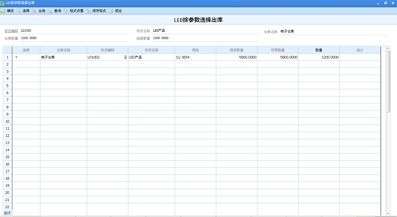
Task: Click the 现存数量 column header
Action: (x=236, y=50)
